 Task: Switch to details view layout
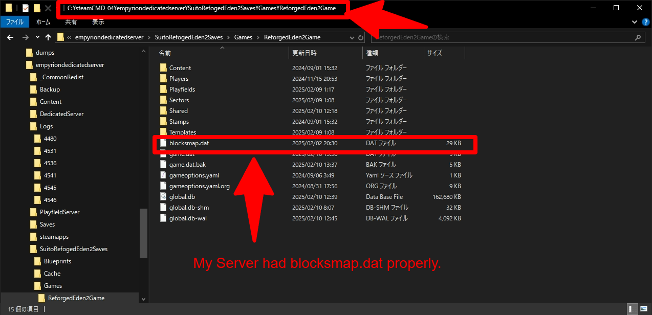tap(633, 309)
